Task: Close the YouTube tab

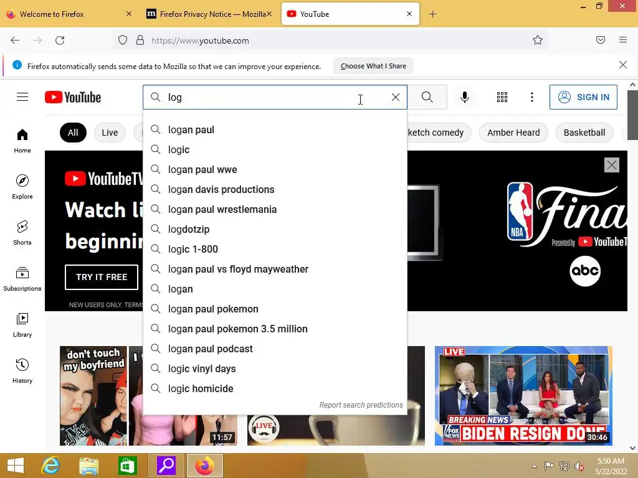Action: click(409, 14)
